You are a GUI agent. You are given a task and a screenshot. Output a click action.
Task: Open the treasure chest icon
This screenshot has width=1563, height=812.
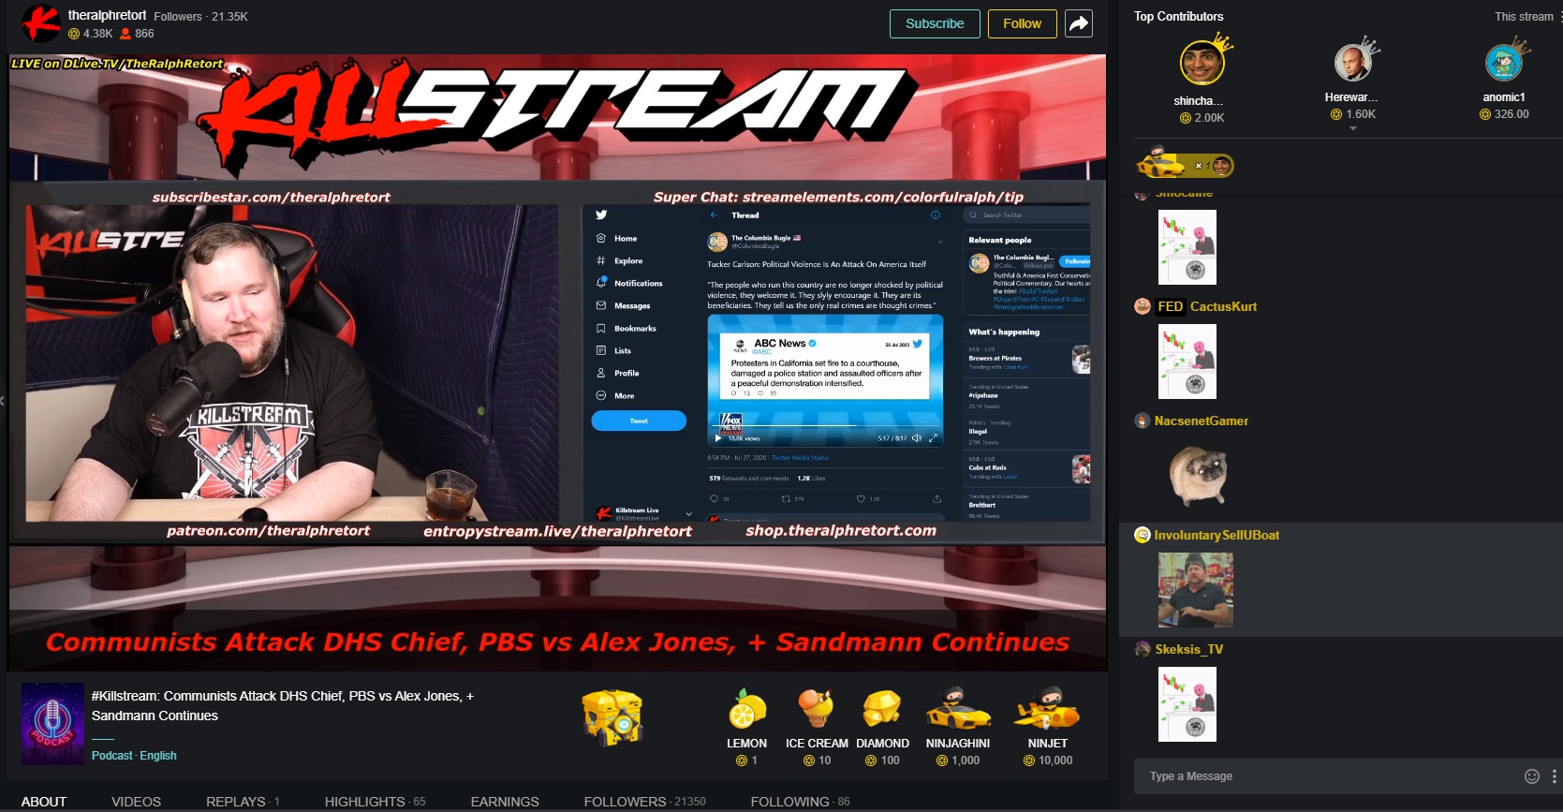tap(612, 717)
